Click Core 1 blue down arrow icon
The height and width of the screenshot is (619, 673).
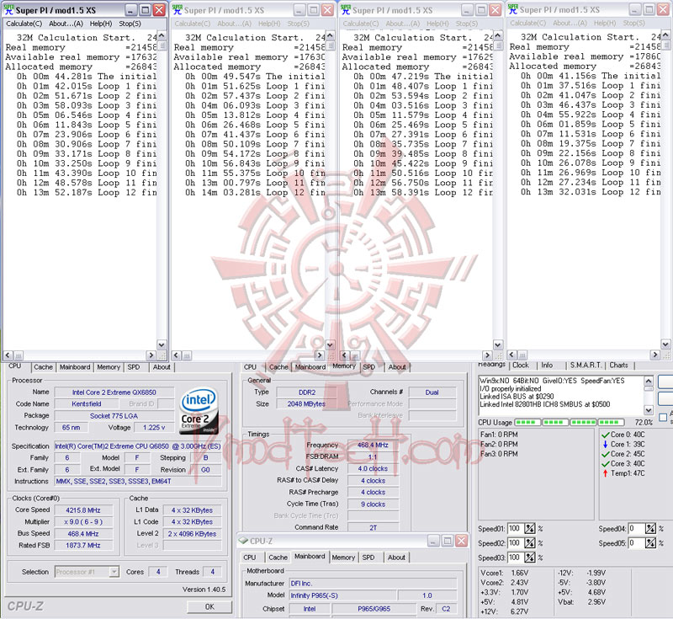(605, 444)
